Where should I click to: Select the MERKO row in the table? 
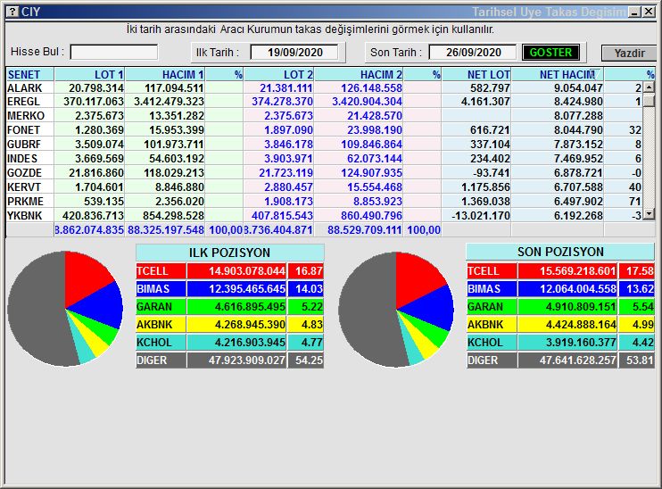324,116
